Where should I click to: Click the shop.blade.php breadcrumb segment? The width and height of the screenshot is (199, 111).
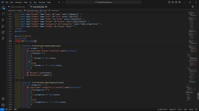pos(31,10)
